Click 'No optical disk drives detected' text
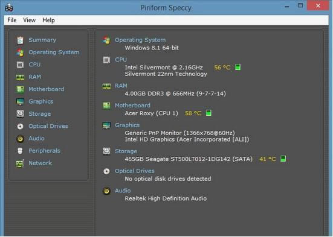The width and height of the screenshot is (333, 237). tap(168, 179)
